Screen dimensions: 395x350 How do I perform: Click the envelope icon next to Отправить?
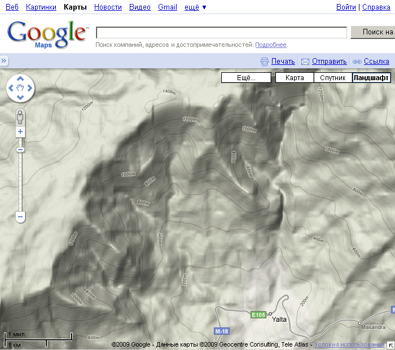(x=305, y=62)
